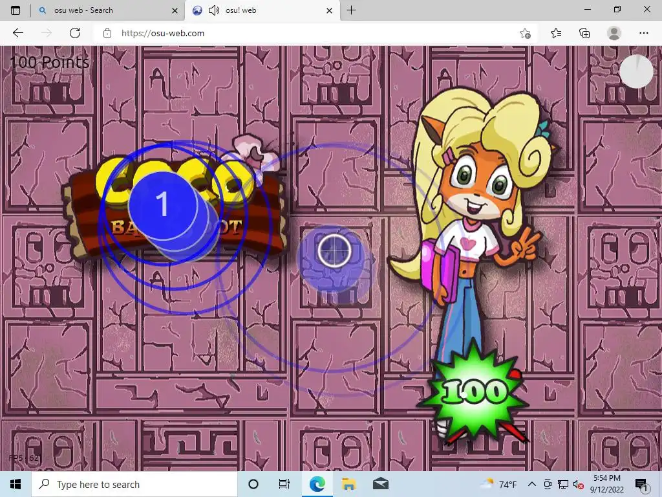
Task: Open network status tray icon
Action: click(x=563, y=484)
